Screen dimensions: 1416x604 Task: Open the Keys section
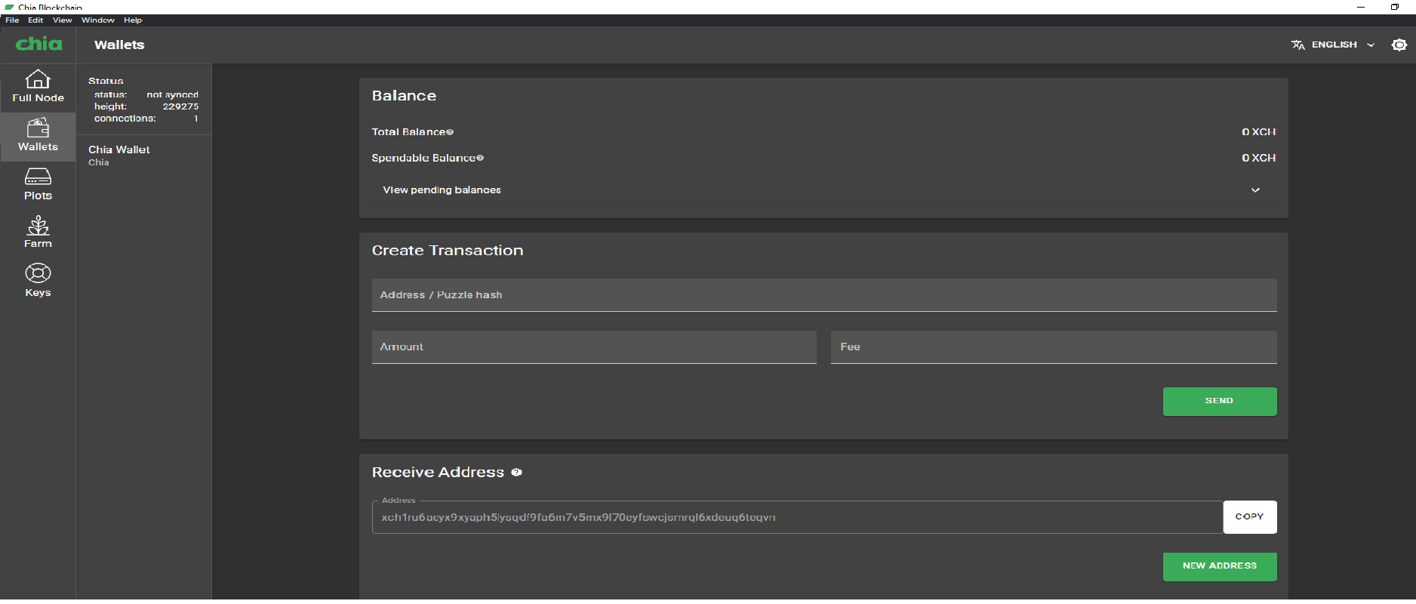point(38,281)
